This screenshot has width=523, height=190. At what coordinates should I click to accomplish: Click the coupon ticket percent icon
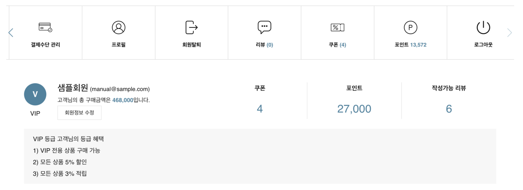(337, 27)
